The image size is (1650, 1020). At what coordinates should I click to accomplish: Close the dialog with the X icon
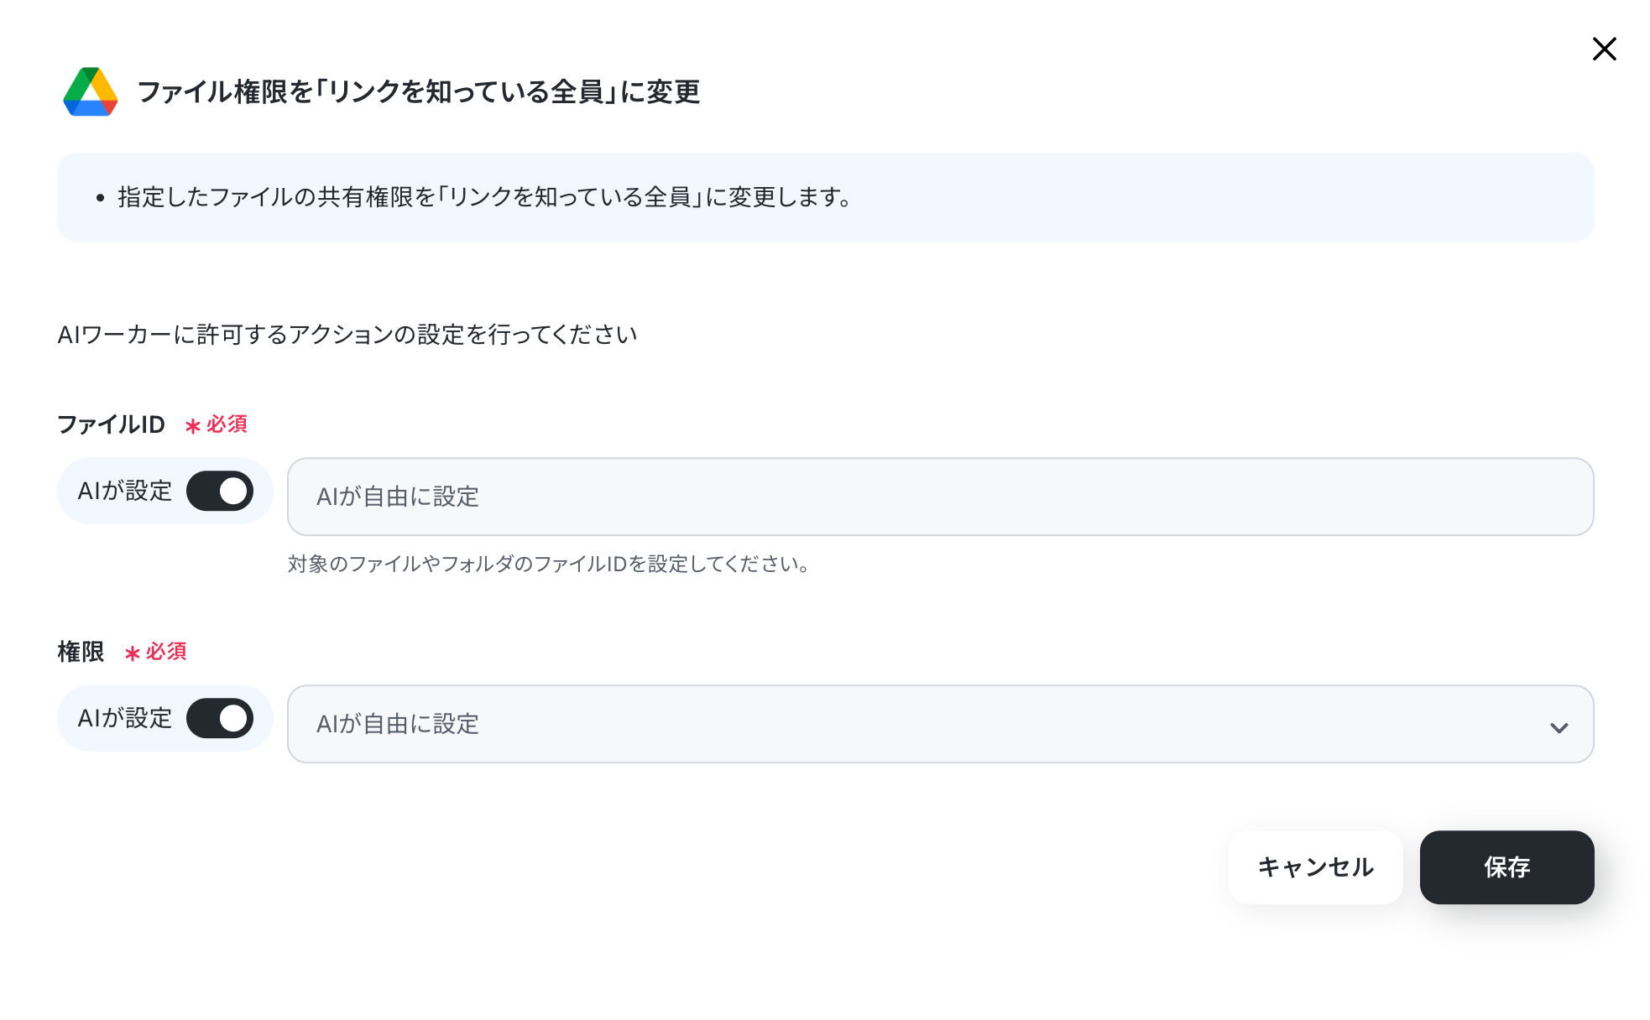point(1604,49)
